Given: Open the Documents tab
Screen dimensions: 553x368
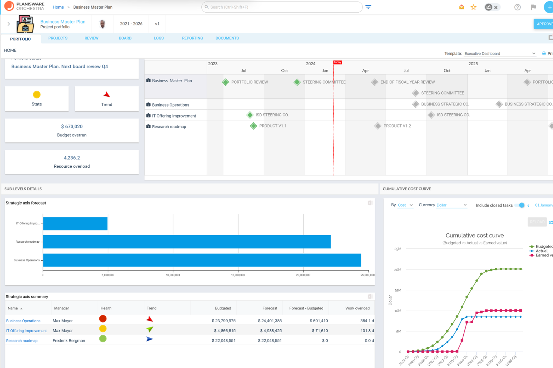Looking at the screenshot, I should (x=227, y=38).
